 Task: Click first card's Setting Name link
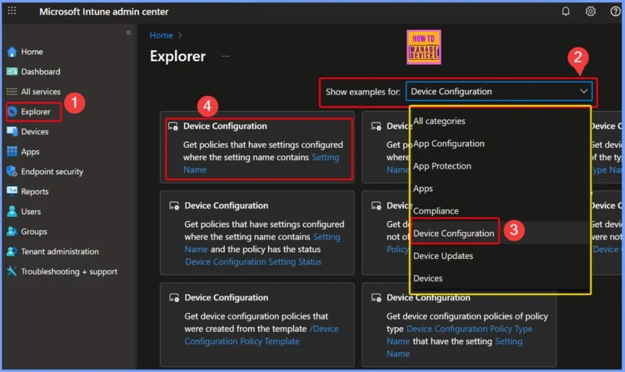point(325,158)
